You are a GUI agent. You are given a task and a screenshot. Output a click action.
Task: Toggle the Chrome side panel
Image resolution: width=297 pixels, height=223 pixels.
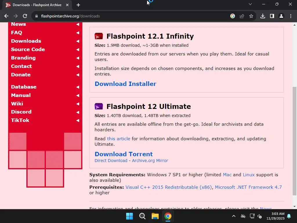[272, 16]
